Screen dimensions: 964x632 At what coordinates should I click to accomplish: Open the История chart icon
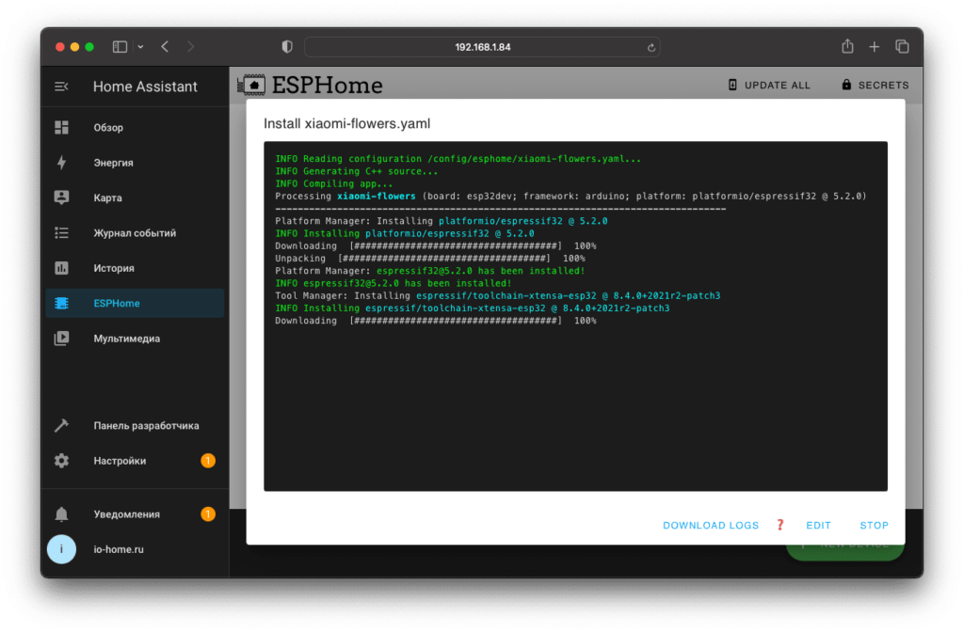click(61, 268)
